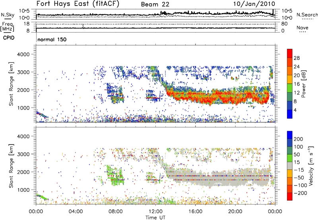The image size is (318, 220).
Task: Select the "Velocity [m s-1]" colorbar title
Action: click(x=311, y=166)
